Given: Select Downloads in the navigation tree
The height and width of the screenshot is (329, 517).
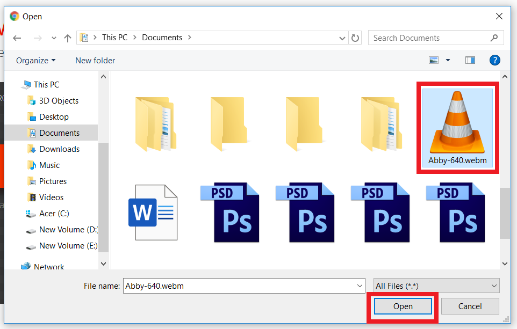Looking at the screenshot, I should pos(59,149).
